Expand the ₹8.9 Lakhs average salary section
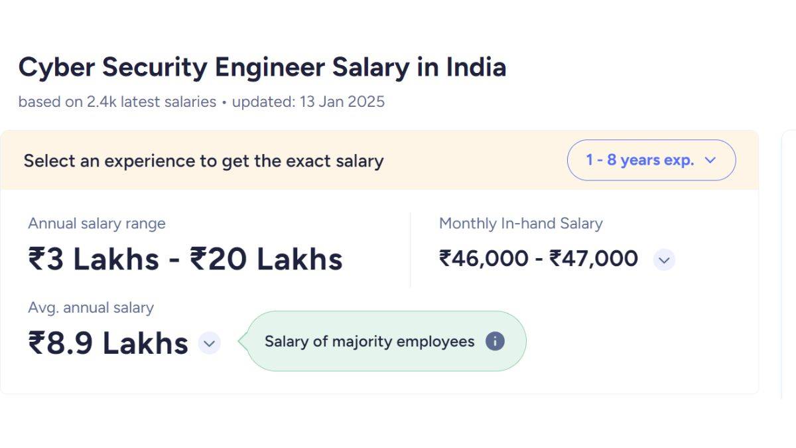Image resolution: width=796 pixels, height=448 pixels. [x=209, y=344]
